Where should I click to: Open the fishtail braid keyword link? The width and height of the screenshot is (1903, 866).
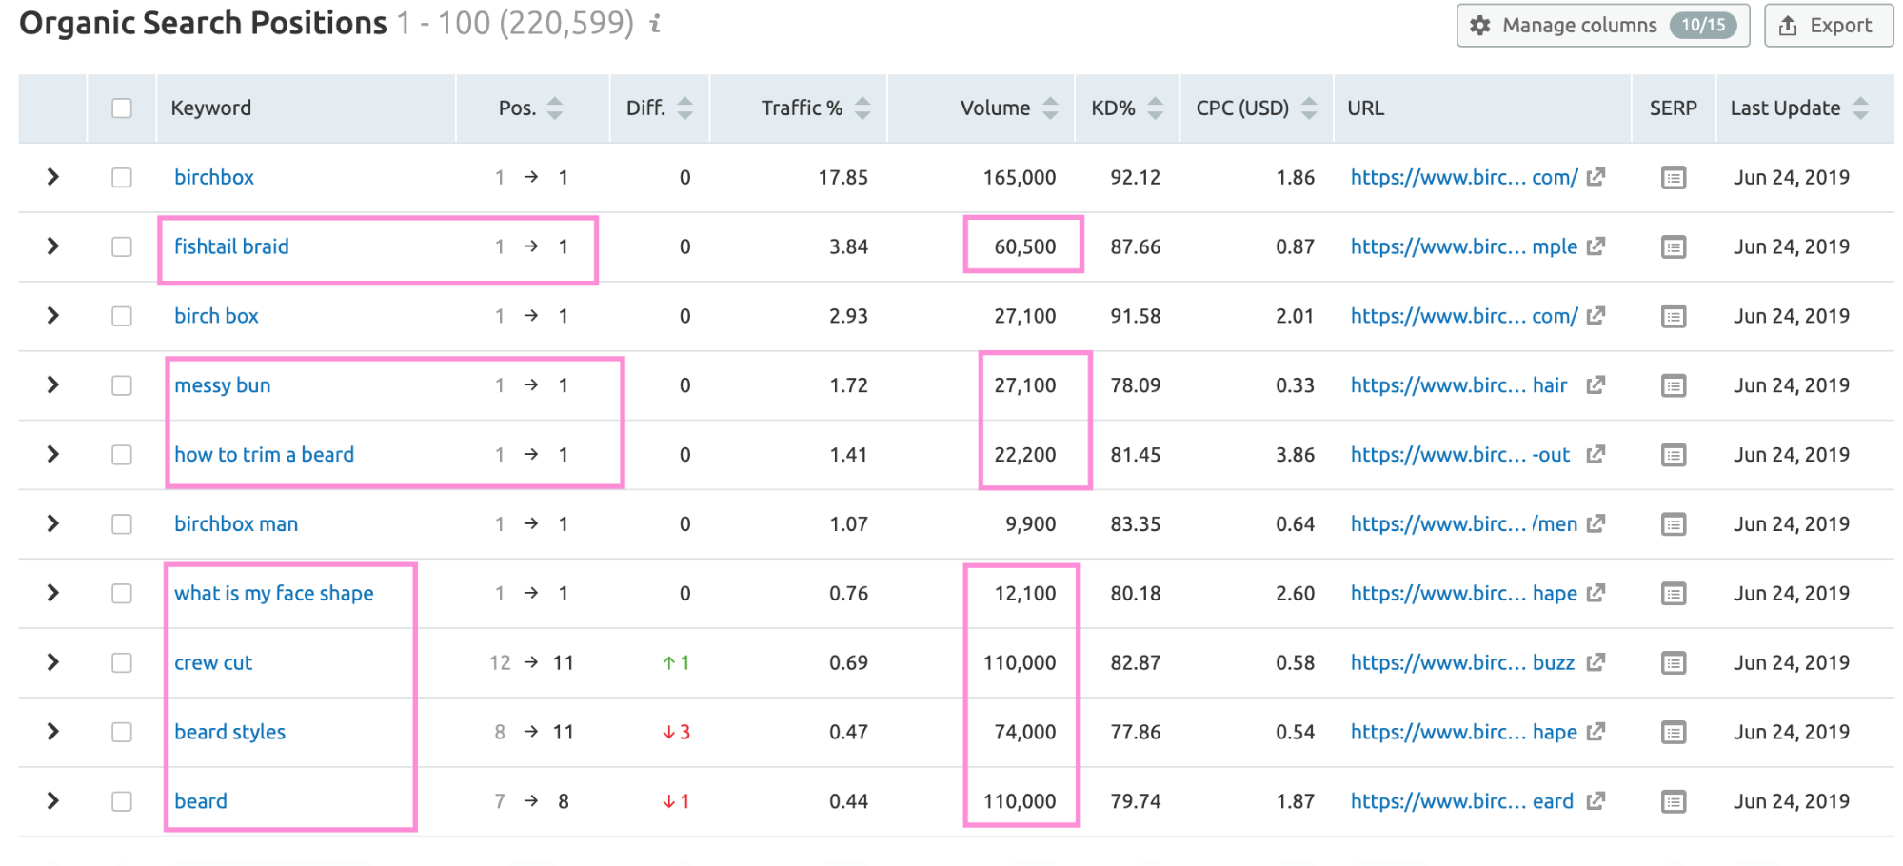[231, 246]
